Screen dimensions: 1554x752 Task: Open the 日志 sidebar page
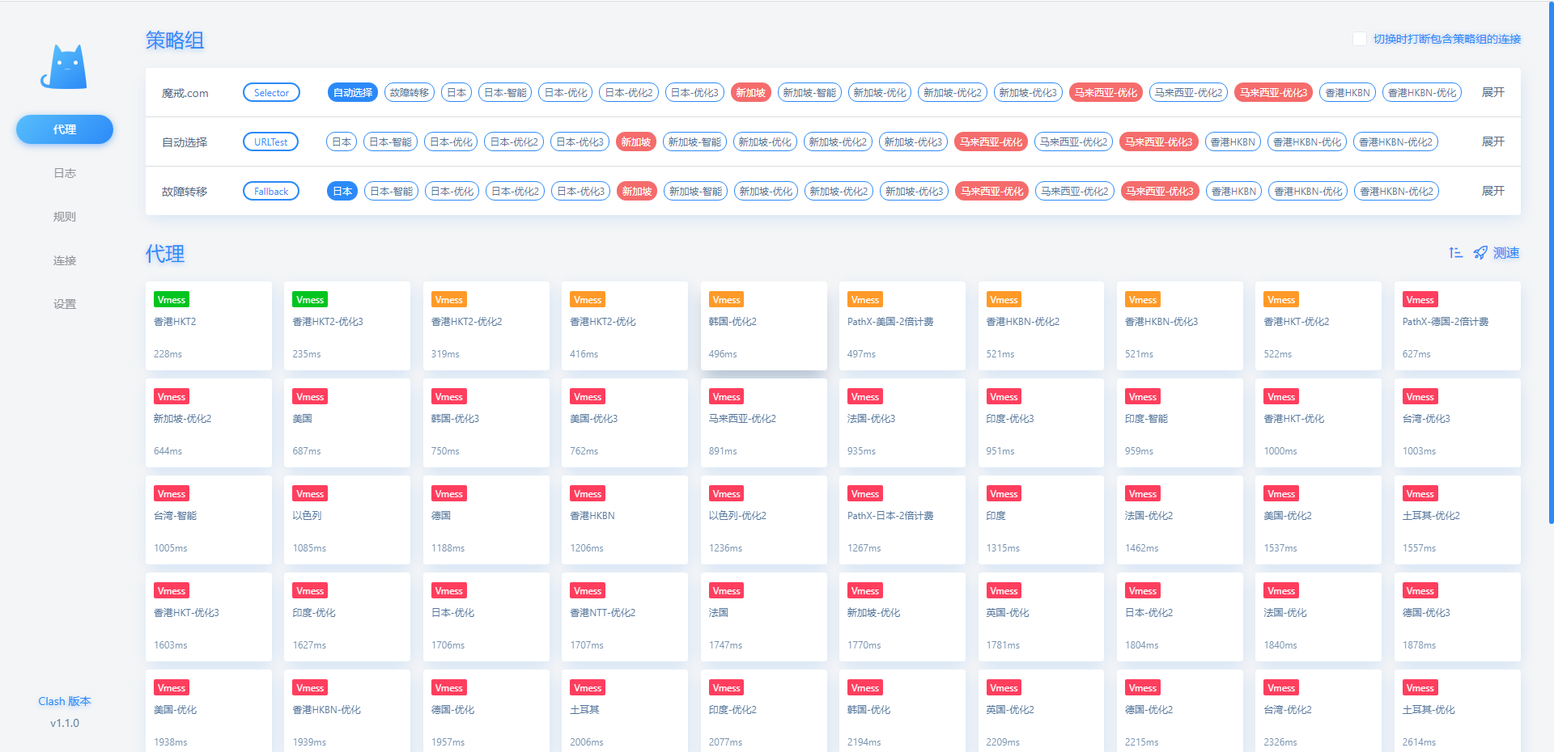coord(65,173)
